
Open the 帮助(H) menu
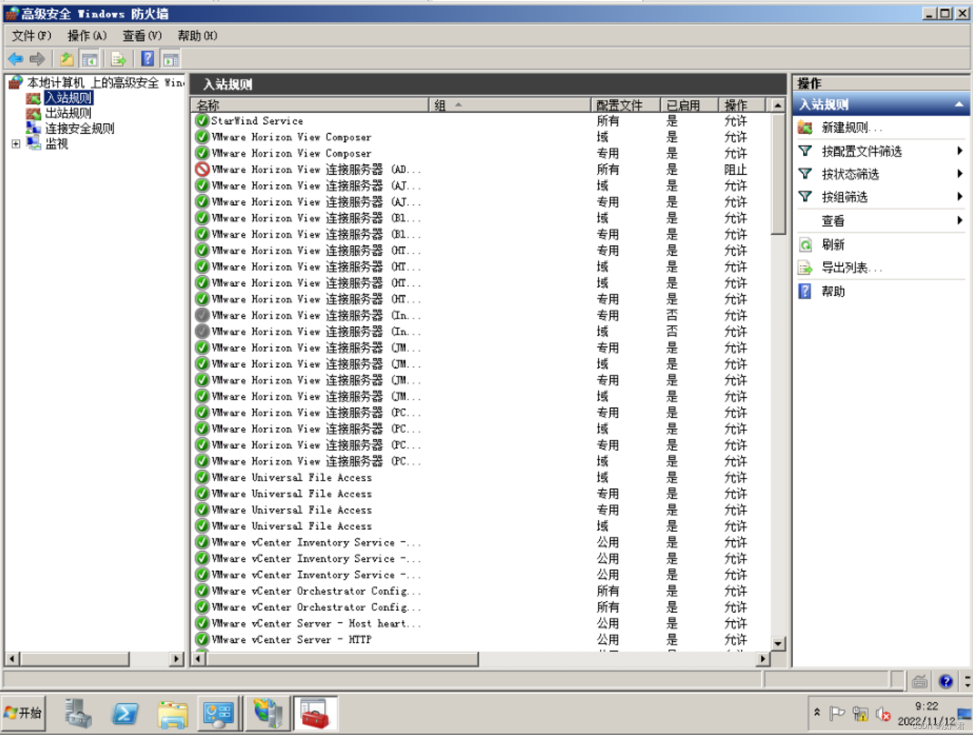[197, 36]
